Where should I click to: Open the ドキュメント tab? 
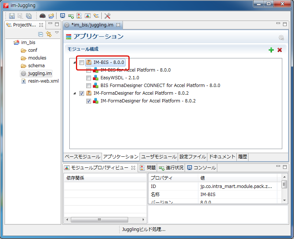[x=222, y=157]
